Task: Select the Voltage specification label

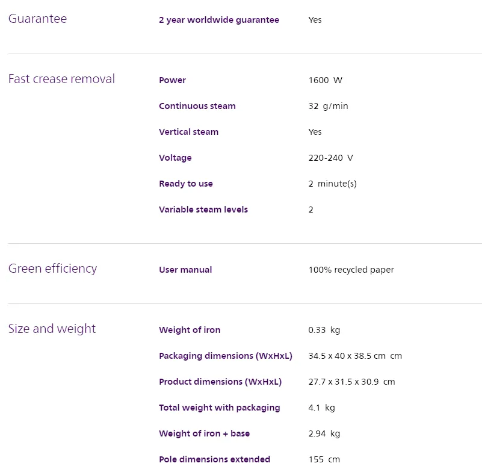Action: pyautogui.click(x=175, y=158)
